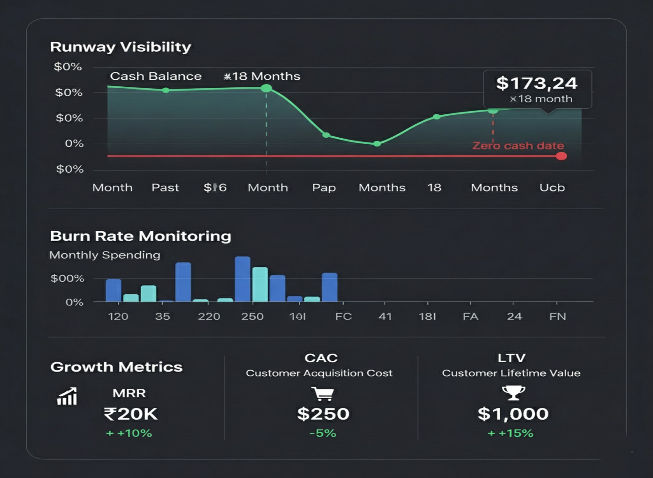Switch to the CAC tab
This screenshot has width=653, height=478.
click(321, 358)
